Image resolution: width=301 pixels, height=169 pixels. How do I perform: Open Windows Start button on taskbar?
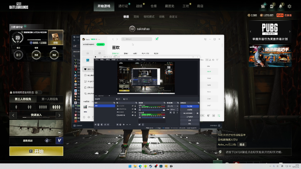(130, 166)
